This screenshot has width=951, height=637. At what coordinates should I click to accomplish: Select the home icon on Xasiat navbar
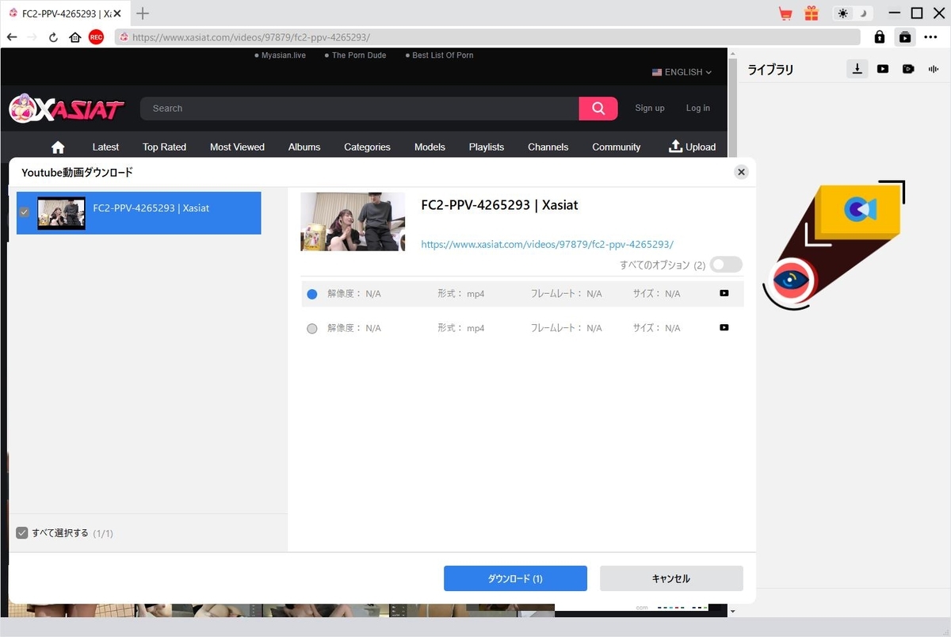[x=58, y=147]
